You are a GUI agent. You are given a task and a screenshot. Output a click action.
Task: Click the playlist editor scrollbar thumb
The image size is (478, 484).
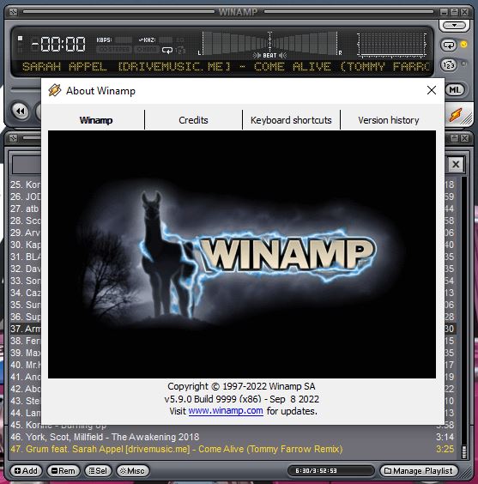point(463,451)
